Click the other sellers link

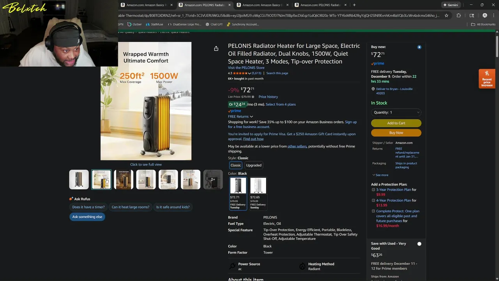(x=297, y=146)
